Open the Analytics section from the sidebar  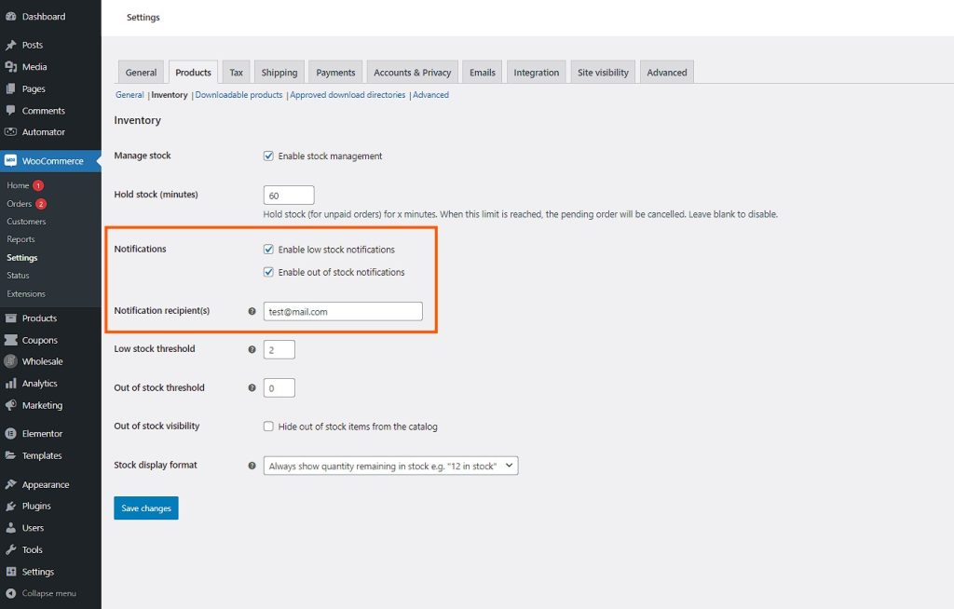coord(12,383)
